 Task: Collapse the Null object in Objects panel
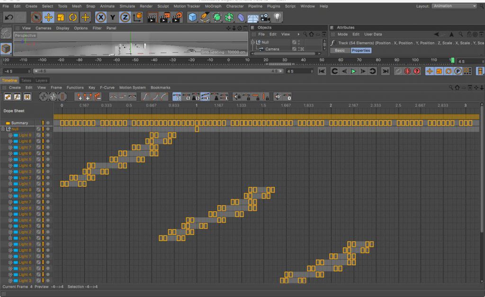click(x=253, y=42)
